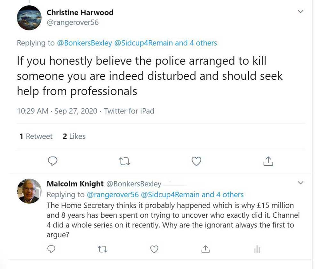Viewport: 320px width, 269px height.
Task: Open the @rangerover56 mention in Malcolm's reply
Action: 112,194
